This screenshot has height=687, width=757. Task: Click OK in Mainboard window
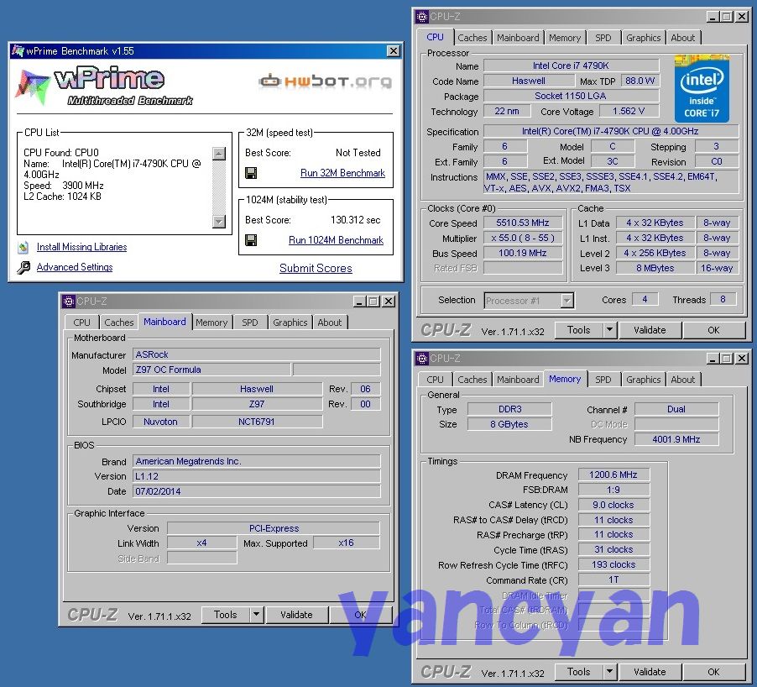click(x=360, y=615)
